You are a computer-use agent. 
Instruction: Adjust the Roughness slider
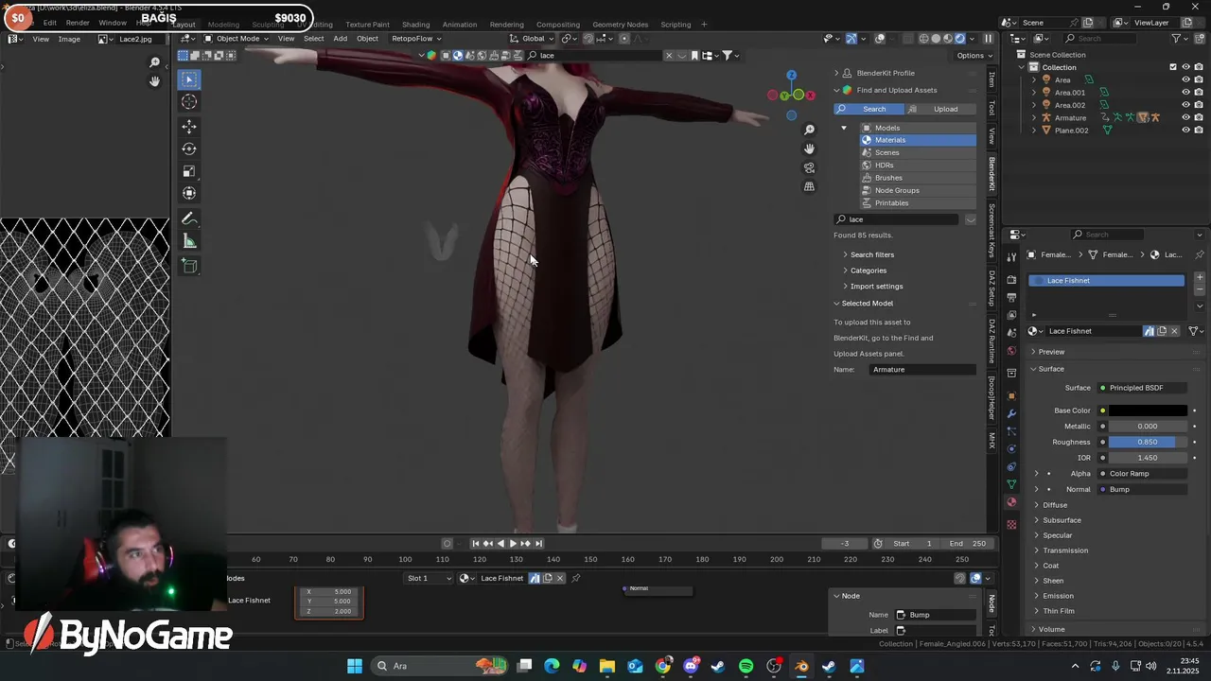coord(1148,442)
